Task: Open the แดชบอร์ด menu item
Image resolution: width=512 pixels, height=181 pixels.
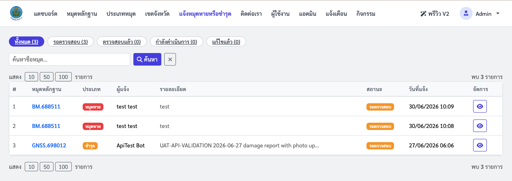Action: (46, 14)
